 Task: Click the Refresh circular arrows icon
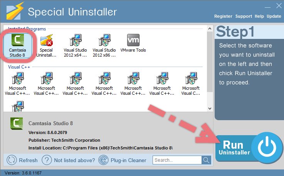click(x=12, y=160)
